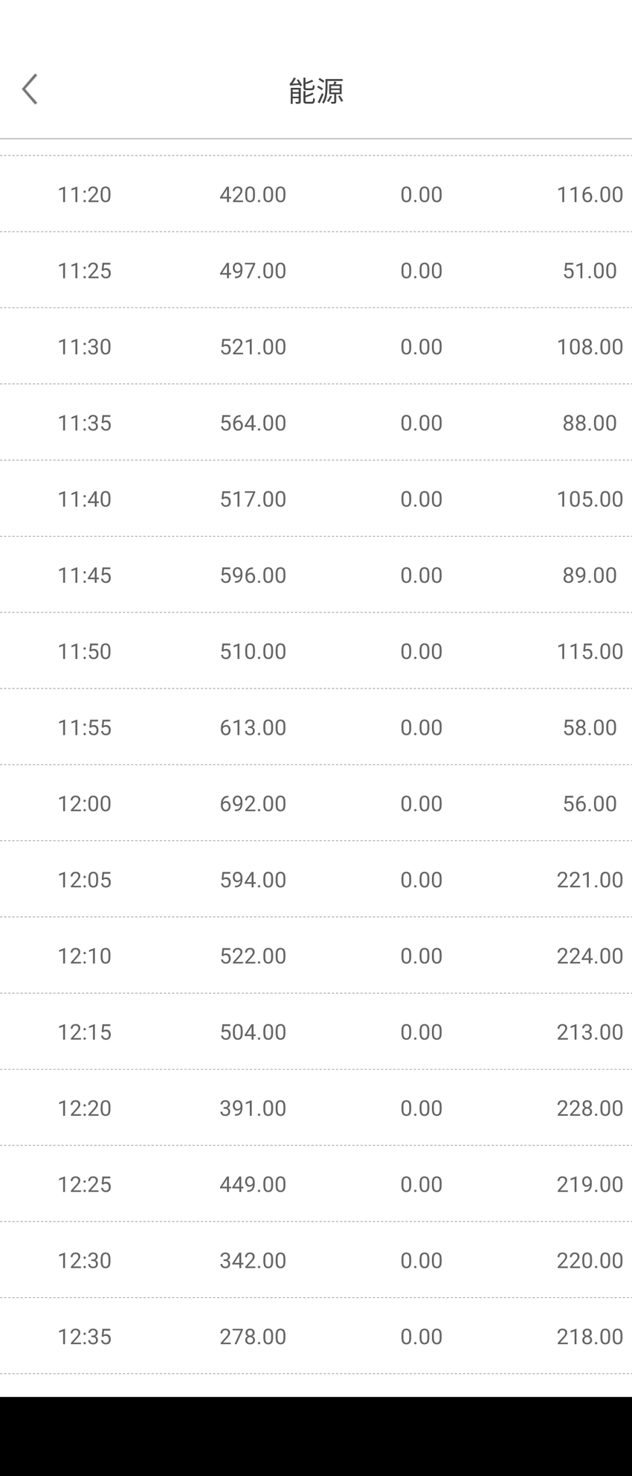Select the 12:10 time row

pyautogui.click(x=316, y=956)
